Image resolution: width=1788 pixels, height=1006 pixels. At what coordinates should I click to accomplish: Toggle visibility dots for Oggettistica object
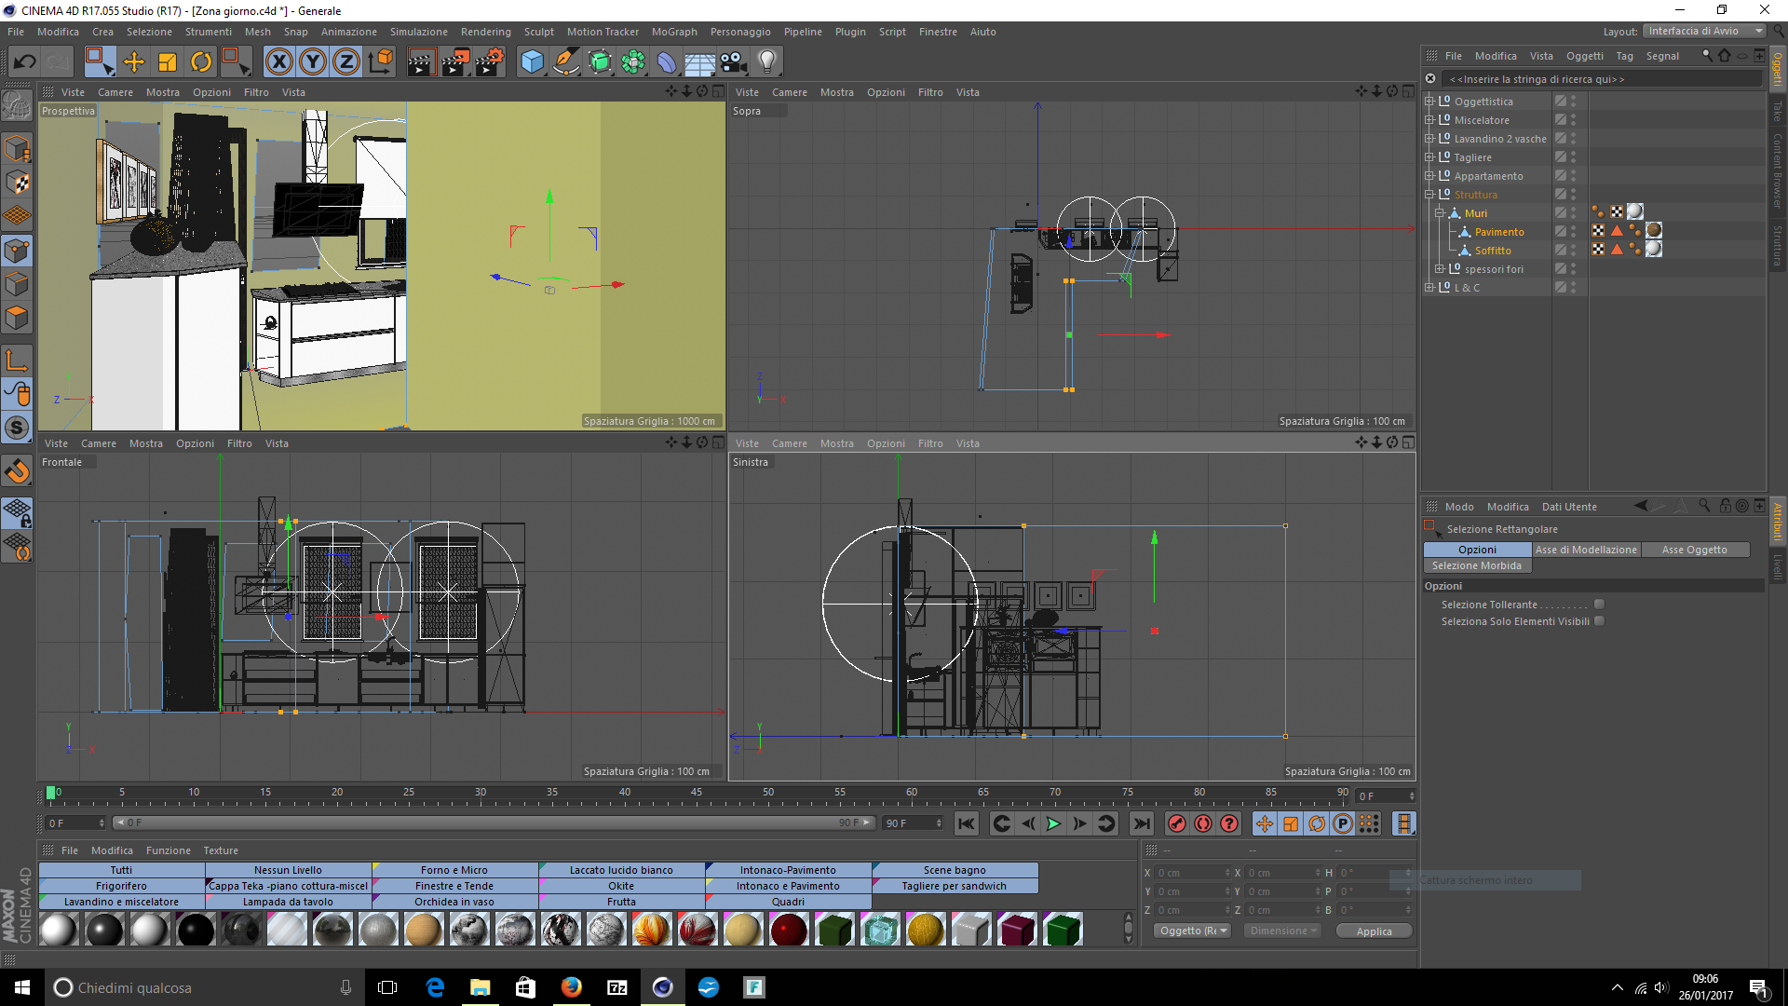(x=1574, y=102)
